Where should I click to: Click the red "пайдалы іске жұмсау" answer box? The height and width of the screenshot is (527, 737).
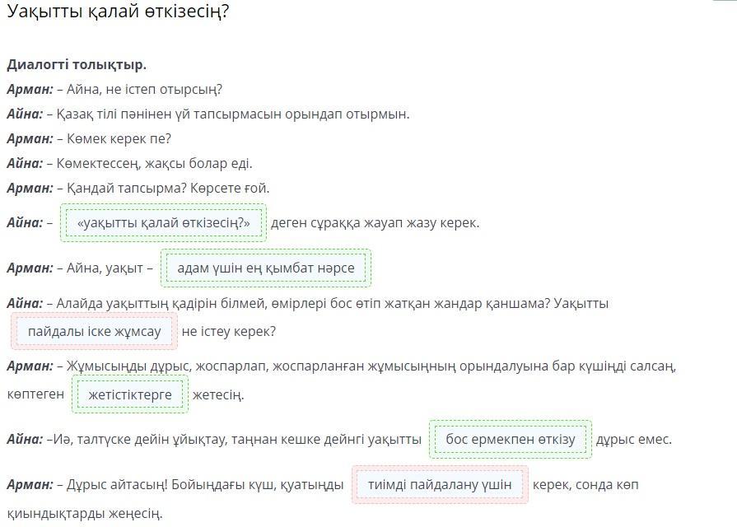[95, 331]
